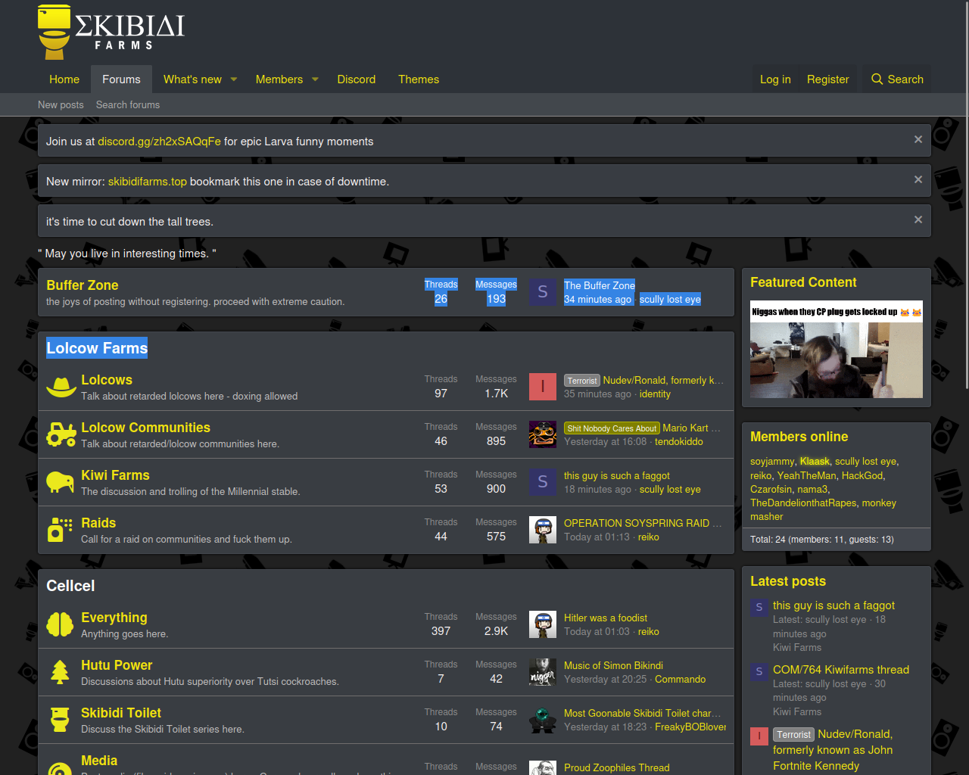Open the Discord navigation link
The image size is (969, 775).
[357, 79]
